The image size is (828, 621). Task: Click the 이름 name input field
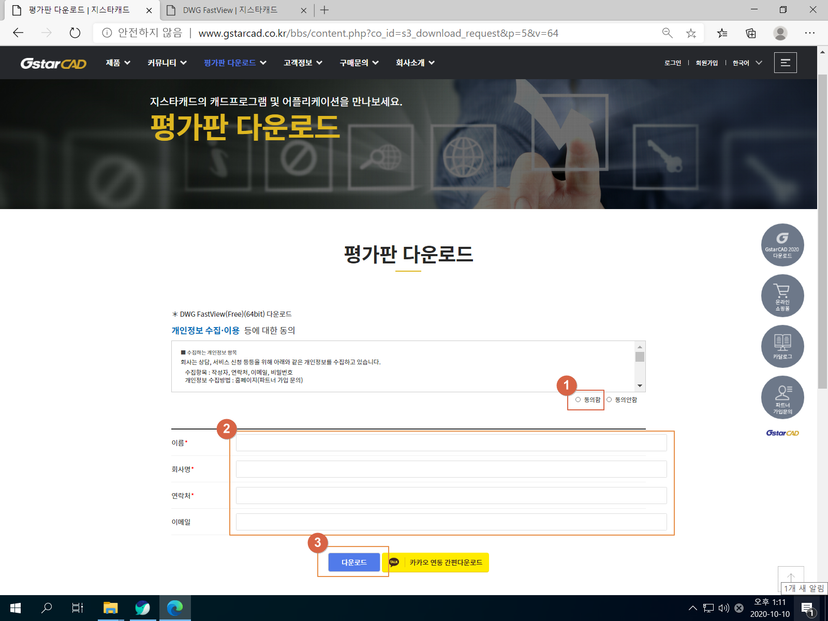[x=451, y=442]
